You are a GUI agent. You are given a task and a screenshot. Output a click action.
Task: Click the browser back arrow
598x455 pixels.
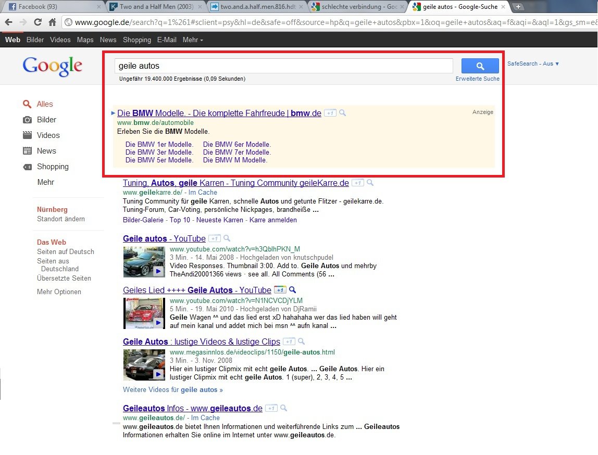pyautogui.click(x=8, y=22)
